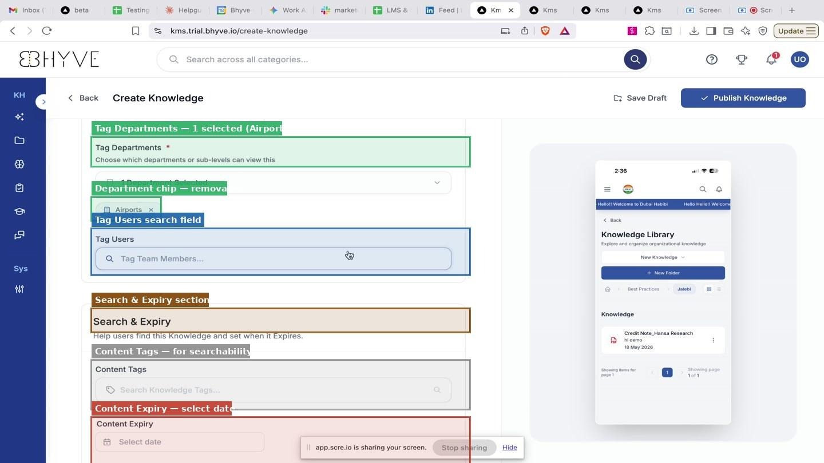Open the three-dot menu on the Credit Note card
824x463 pixels.
tap(713, 340)
